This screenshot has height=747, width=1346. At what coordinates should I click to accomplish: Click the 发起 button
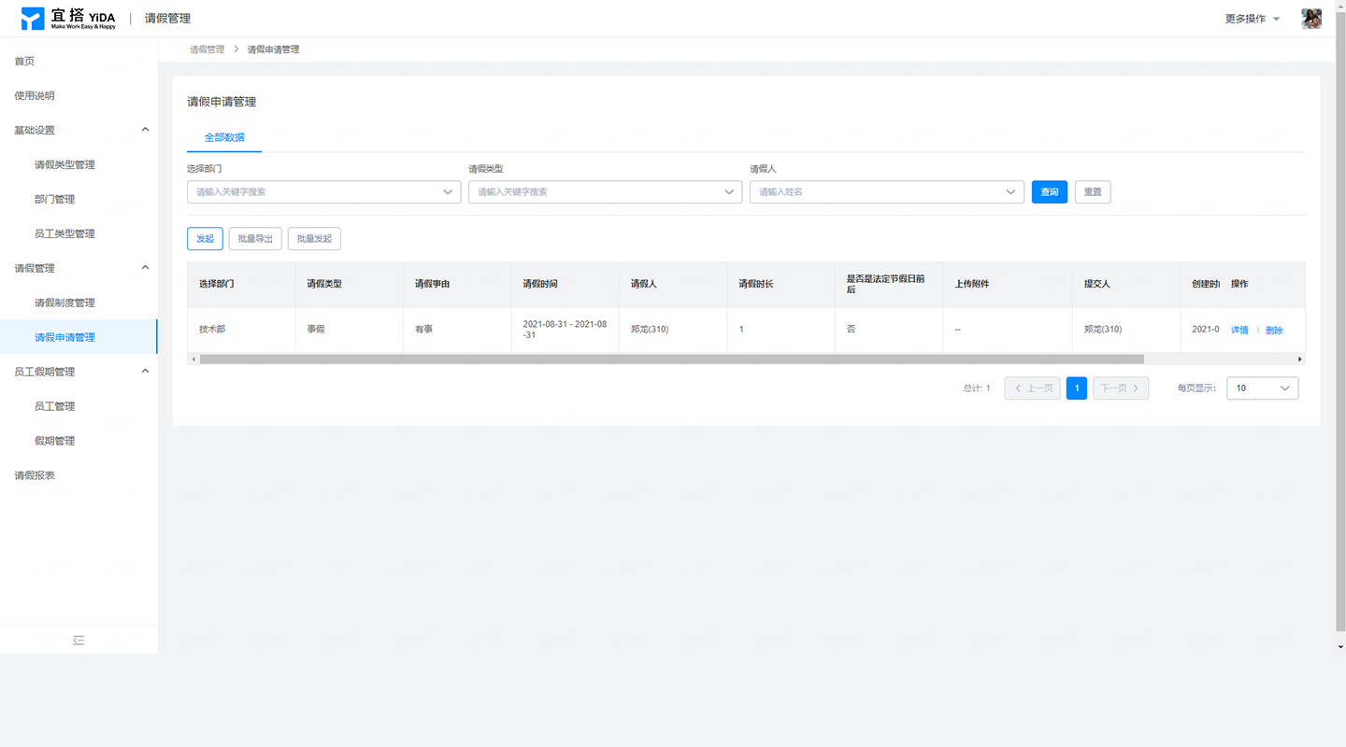click(205, 239)
